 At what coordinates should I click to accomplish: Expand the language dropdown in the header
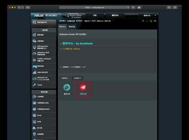tap(148, 15)
